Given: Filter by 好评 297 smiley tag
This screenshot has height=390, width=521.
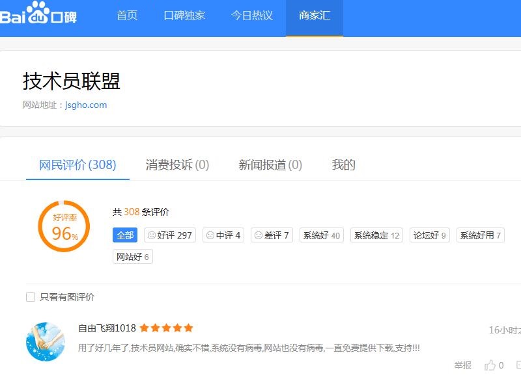Looking at the screenshot, I should pyautogui.click(x=170, y=235).
